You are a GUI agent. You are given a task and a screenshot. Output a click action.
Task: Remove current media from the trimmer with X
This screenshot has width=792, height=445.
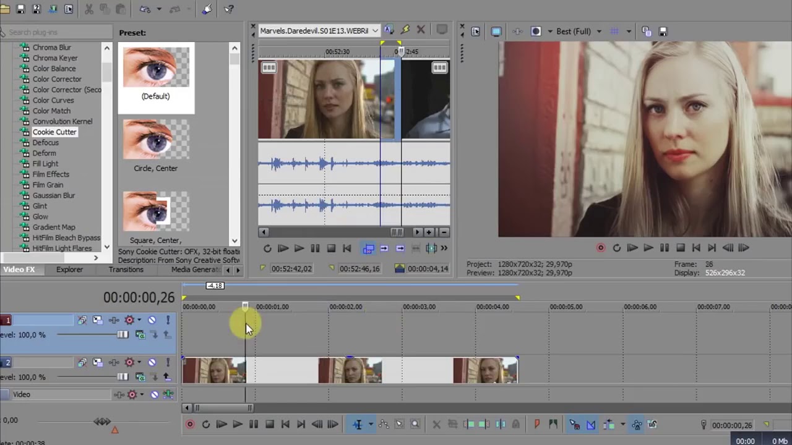tap(421, 30)
